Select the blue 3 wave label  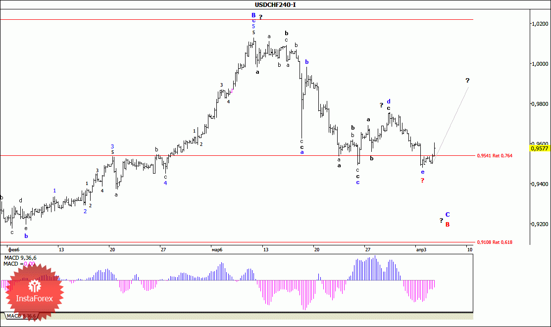[x=112, y=146]
